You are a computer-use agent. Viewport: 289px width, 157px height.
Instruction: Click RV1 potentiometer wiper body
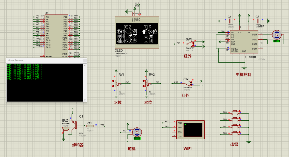click(116, 83)
